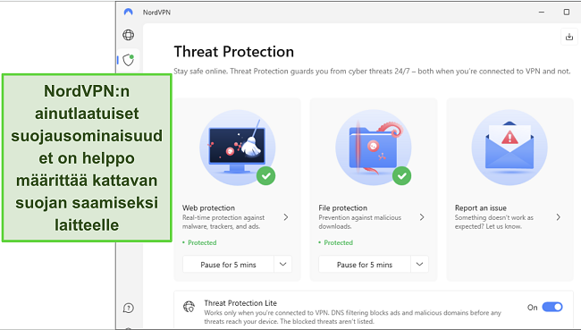Open Web protection details chevron

pyautogui.click(x=286, y=217)
